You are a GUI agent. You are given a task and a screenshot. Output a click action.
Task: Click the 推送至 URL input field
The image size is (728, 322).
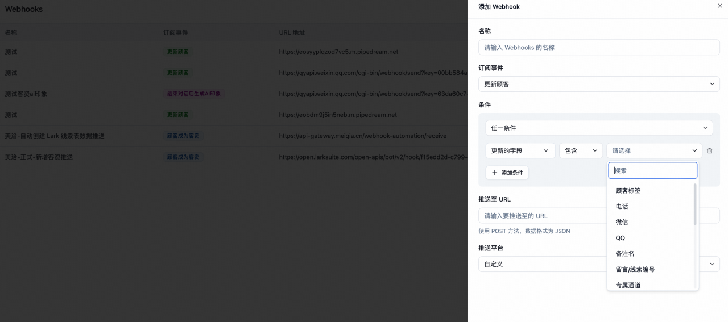coord(540,216)
